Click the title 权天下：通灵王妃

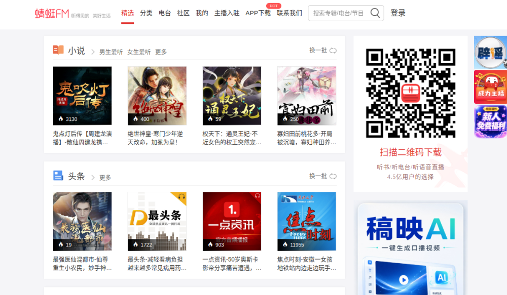(x=232, y=138)
